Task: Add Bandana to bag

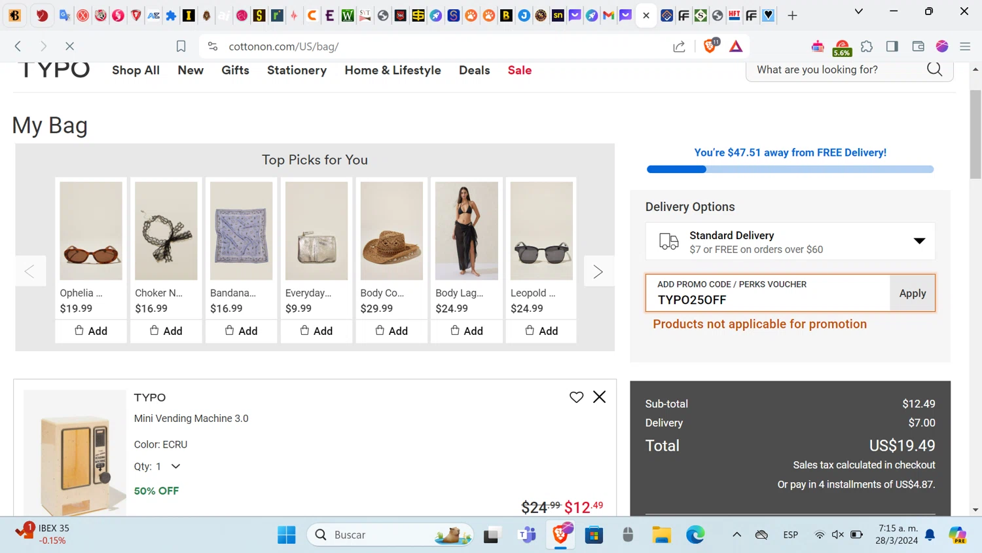Action: [x=242, y=331]
